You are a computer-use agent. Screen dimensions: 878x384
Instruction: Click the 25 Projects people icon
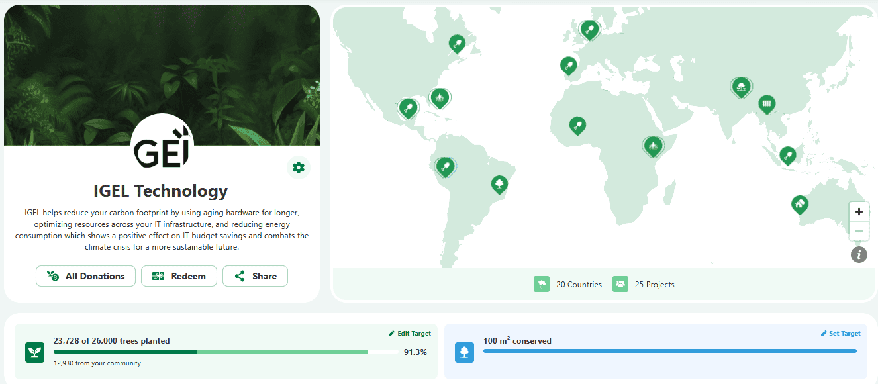click(620, 284)
